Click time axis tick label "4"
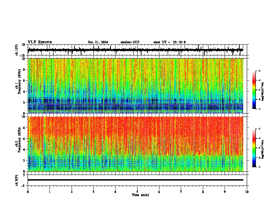Image resolution: width=278 pixels, height=215 pixels. pos(115,192)
